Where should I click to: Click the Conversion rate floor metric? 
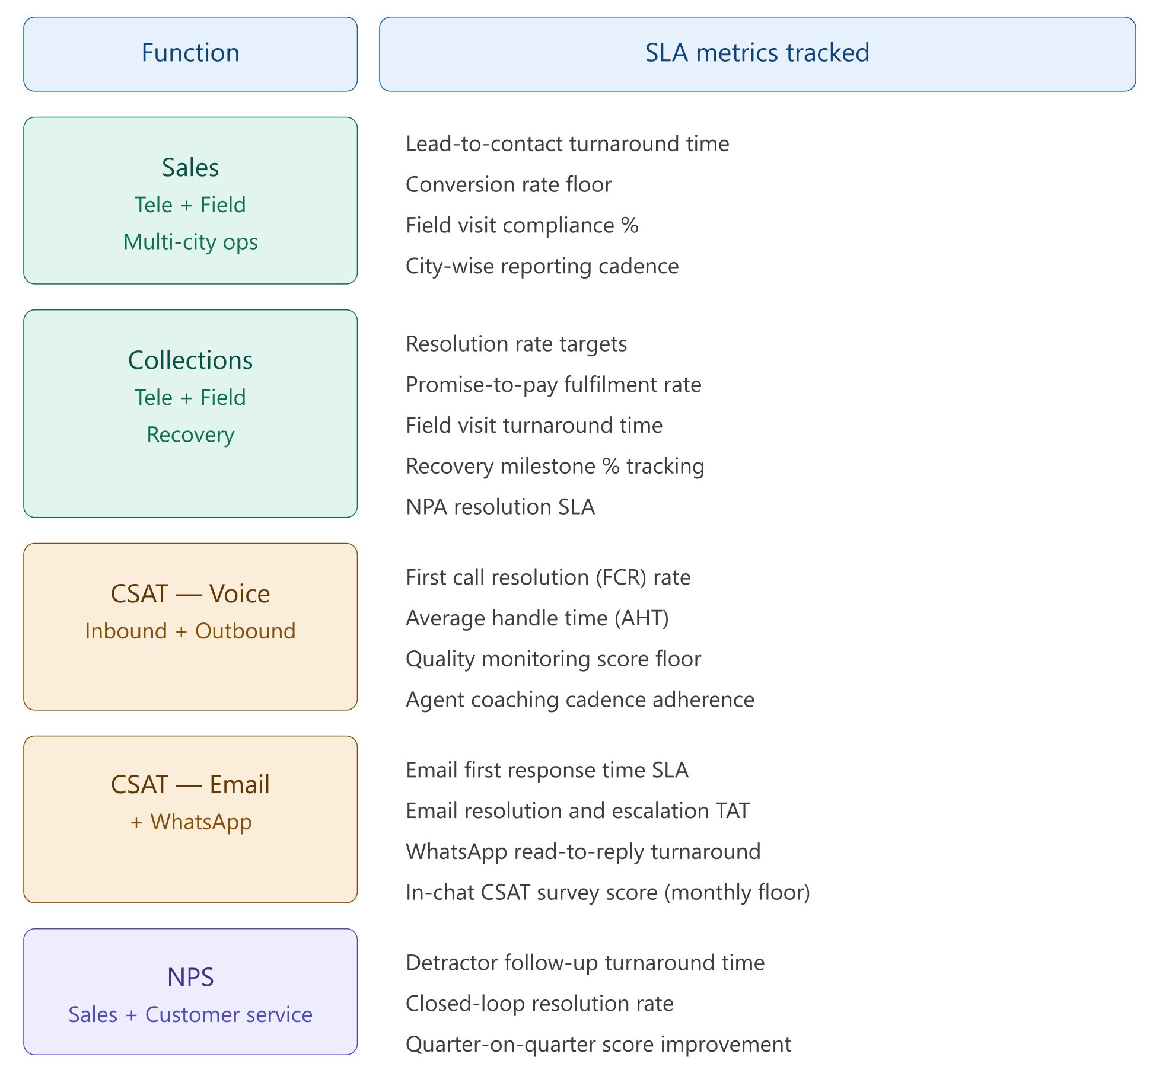click(508, 185)
